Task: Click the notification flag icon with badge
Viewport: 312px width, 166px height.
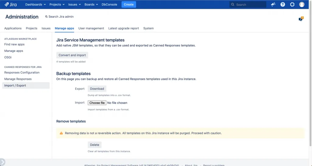Action: (301, 19)
